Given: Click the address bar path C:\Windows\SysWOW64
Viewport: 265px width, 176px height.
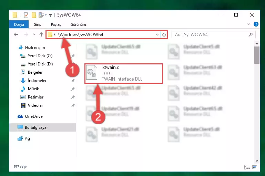Looking at the screenshot, I should tap(79, 35).
